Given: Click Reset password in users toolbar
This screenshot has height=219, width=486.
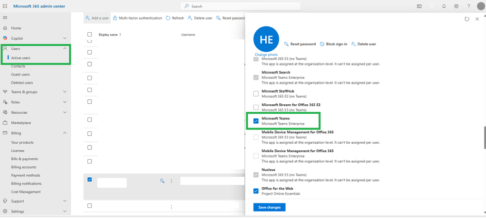Looking at the screenshot, I should tap(231, 18).
